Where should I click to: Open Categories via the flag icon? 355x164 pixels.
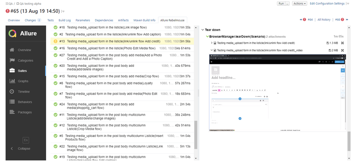tap(12, 60)
